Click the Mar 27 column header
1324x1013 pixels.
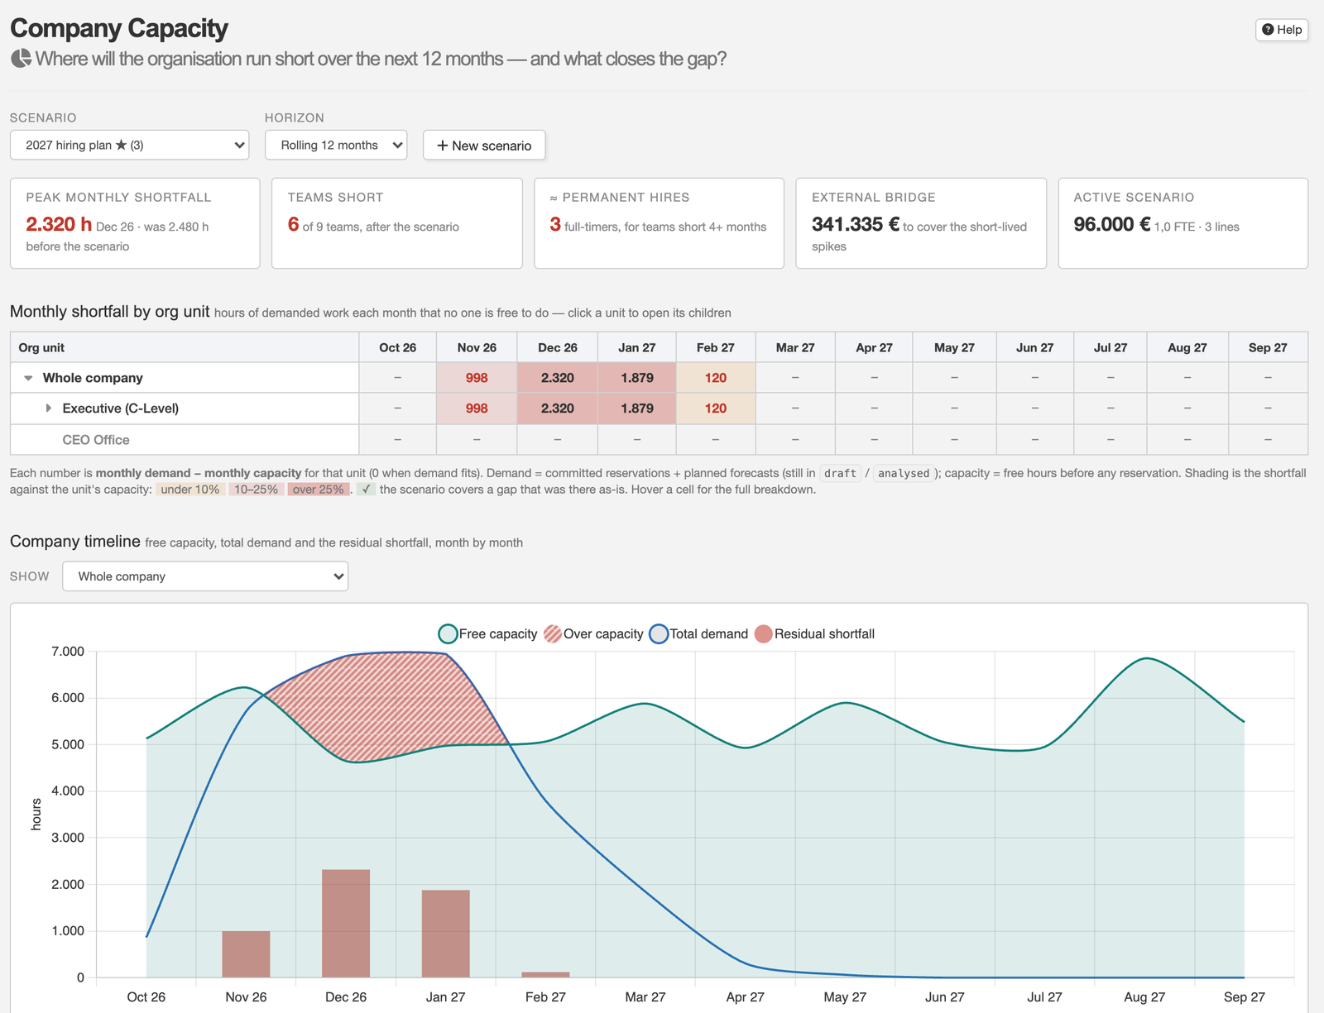click(x=795, y=347)
